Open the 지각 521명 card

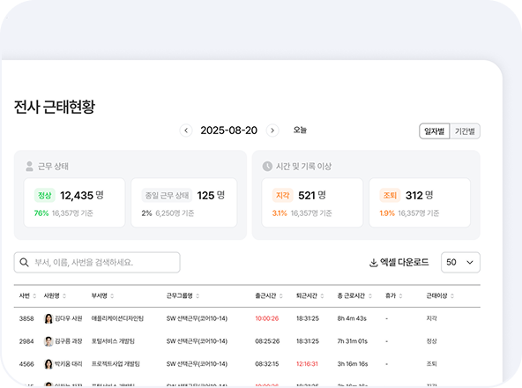[x=312, y=203]
